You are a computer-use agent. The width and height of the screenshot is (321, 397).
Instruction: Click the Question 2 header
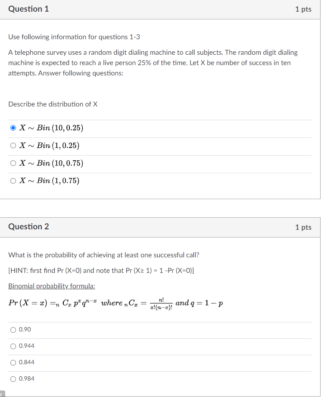tap(28, 226)
